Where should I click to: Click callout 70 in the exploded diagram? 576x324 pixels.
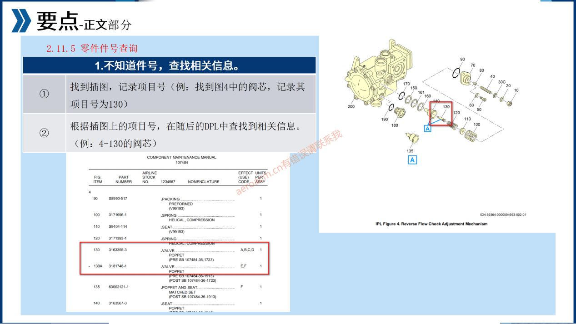coord(473,65)
